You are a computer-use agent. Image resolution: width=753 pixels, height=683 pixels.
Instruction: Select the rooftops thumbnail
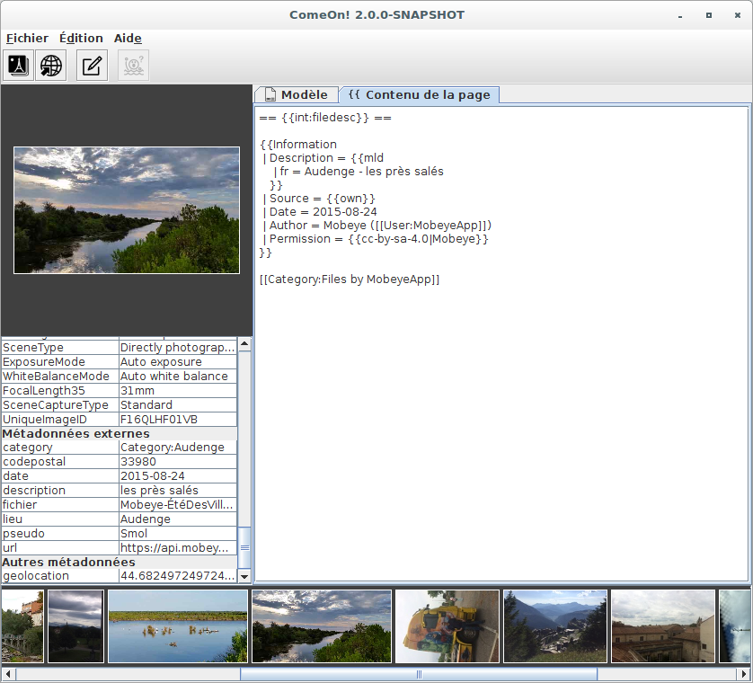663,626
